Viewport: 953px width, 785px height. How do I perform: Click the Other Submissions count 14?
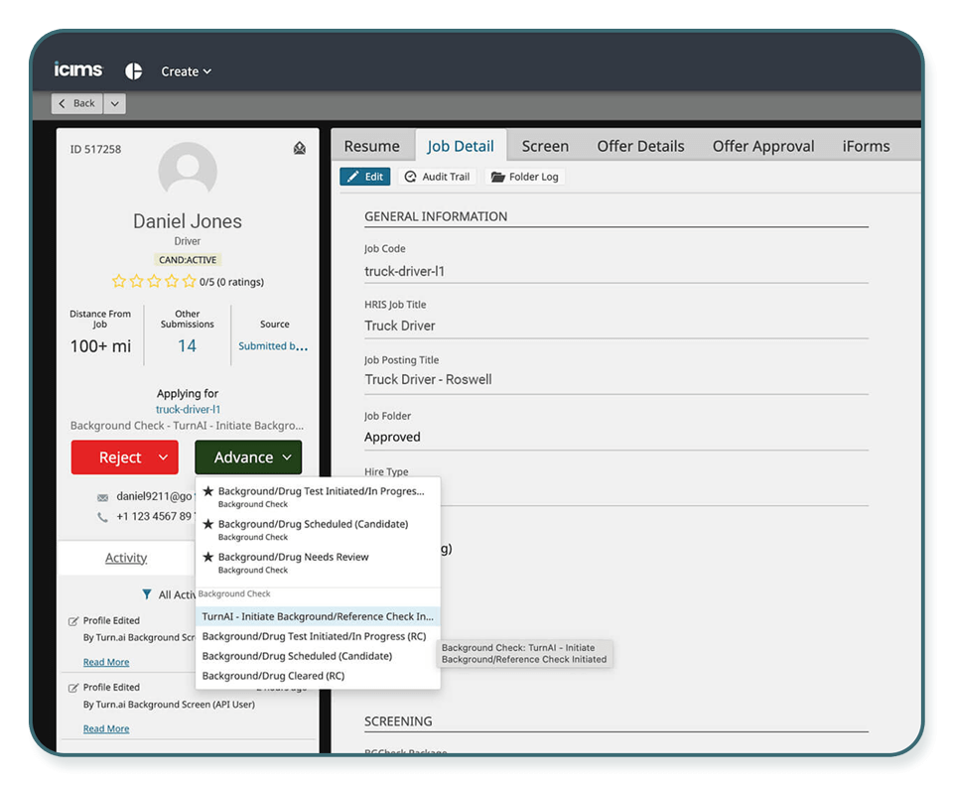pyautogui.click(x=187, y=346)
